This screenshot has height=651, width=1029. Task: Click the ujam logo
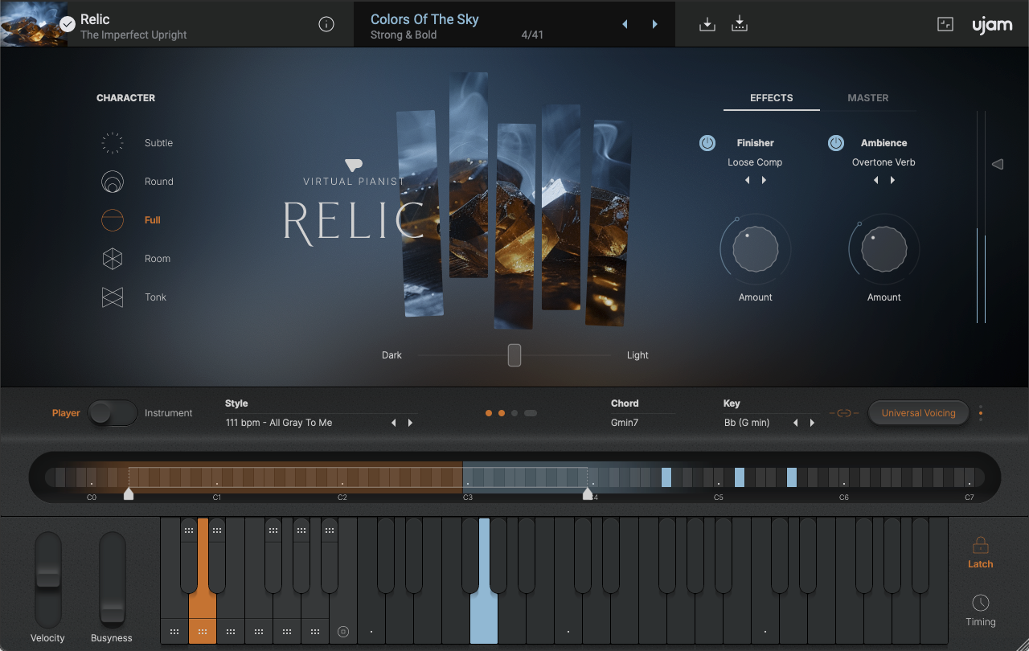(992, 24)
